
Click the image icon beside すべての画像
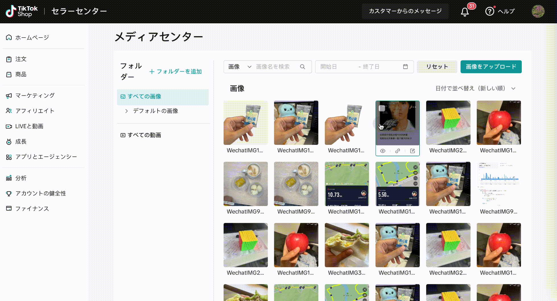click(x=123, y=97)
